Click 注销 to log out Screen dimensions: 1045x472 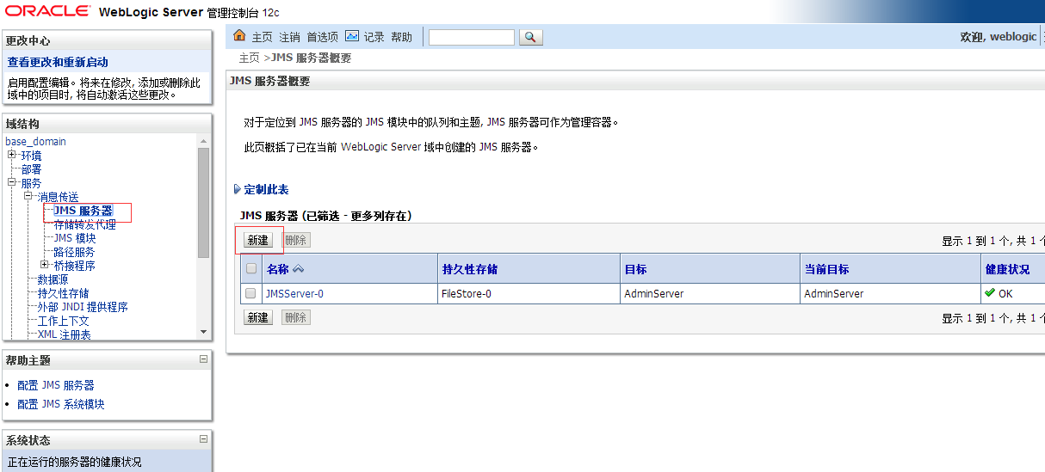coord(289,37)
